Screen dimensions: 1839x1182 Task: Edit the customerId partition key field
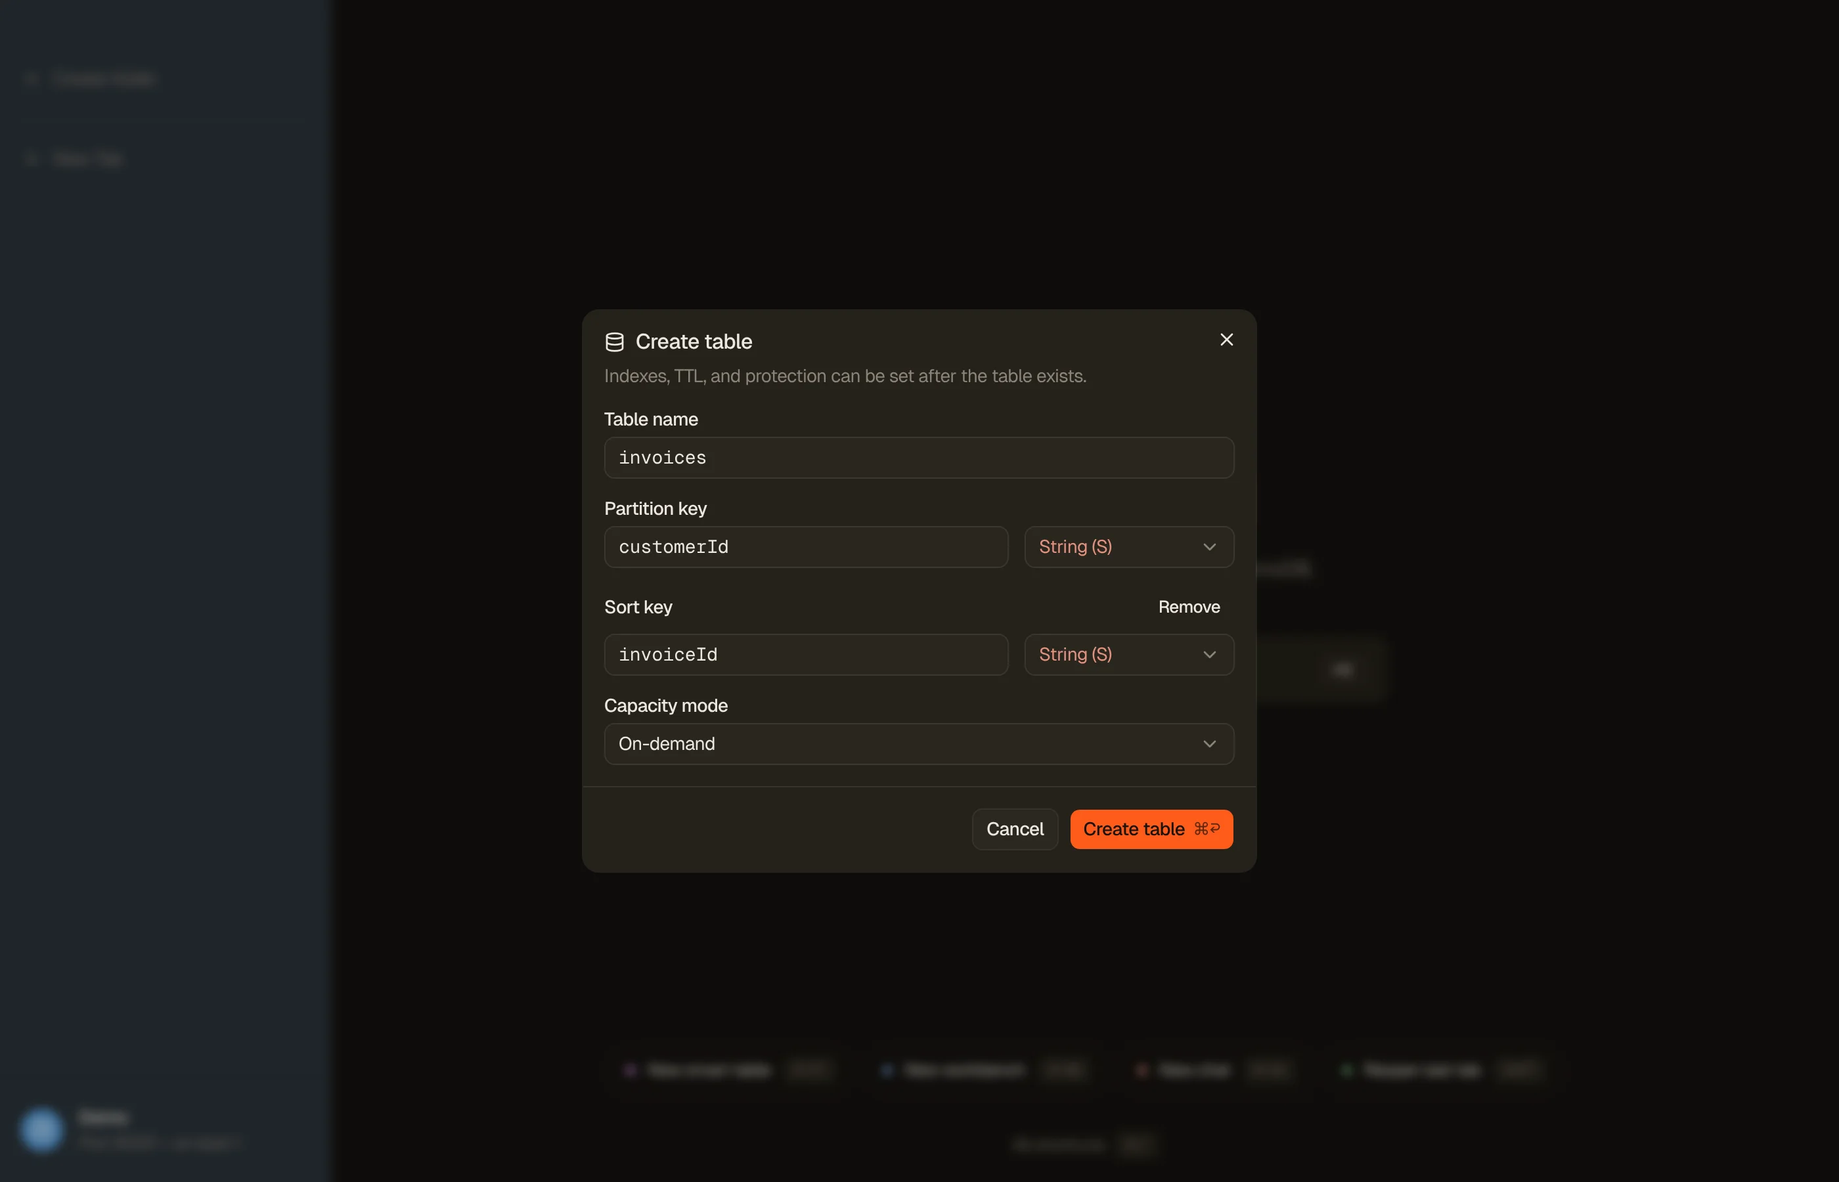pyautogui.click(x=806, y=546)
